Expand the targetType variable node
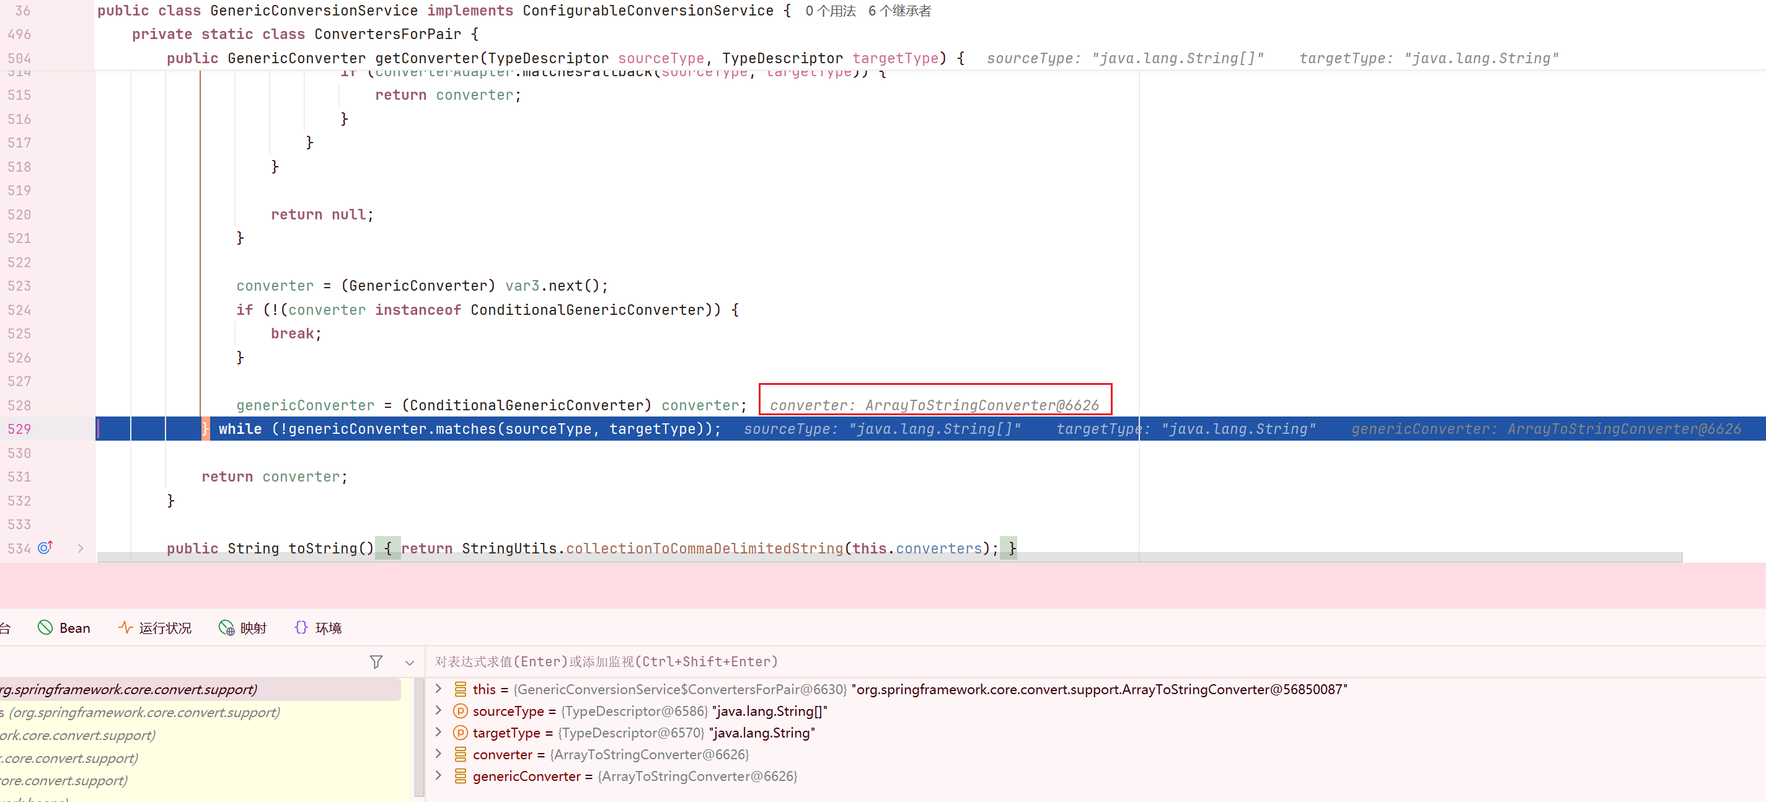Screen dimensions: 1766x802 439,732
